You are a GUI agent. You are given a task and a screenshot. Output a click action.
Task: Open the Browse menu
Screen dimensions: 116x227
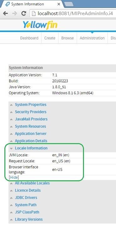[68, 38]
